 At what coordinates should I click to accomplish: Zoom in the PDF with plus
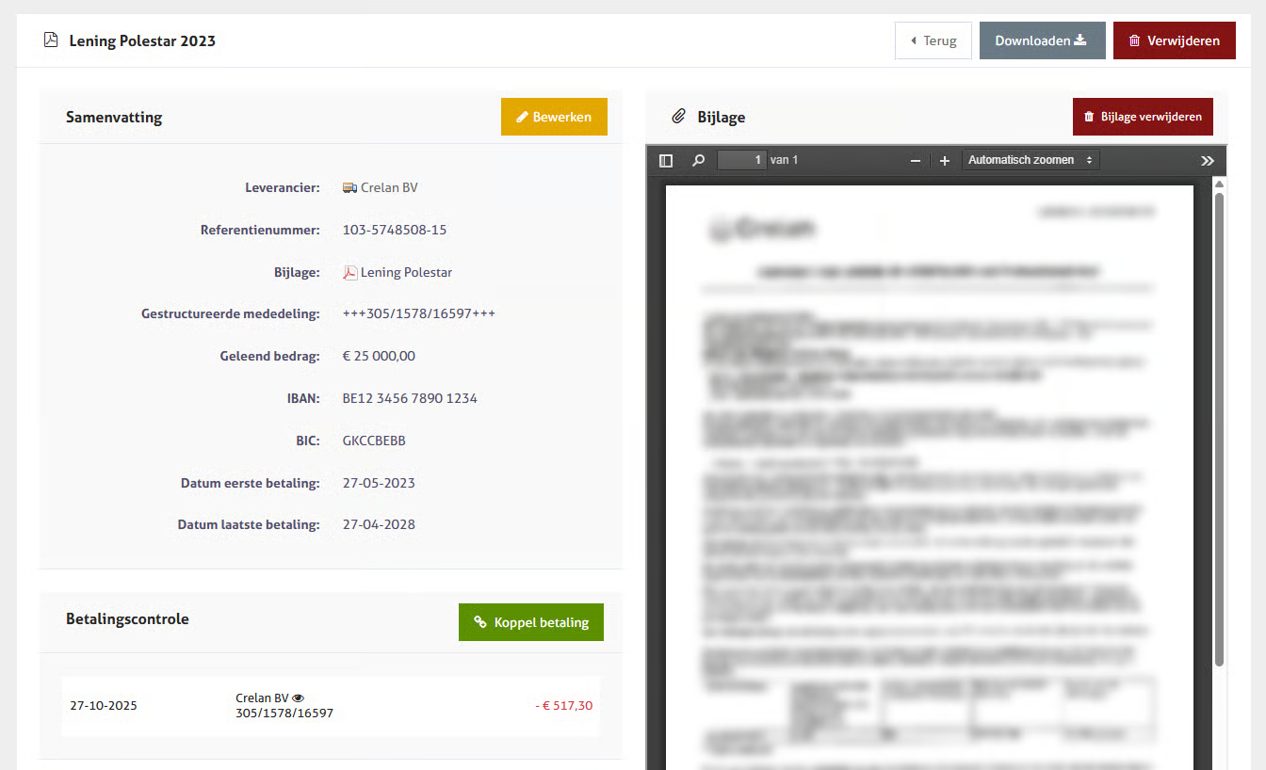(x=945, y=161)
